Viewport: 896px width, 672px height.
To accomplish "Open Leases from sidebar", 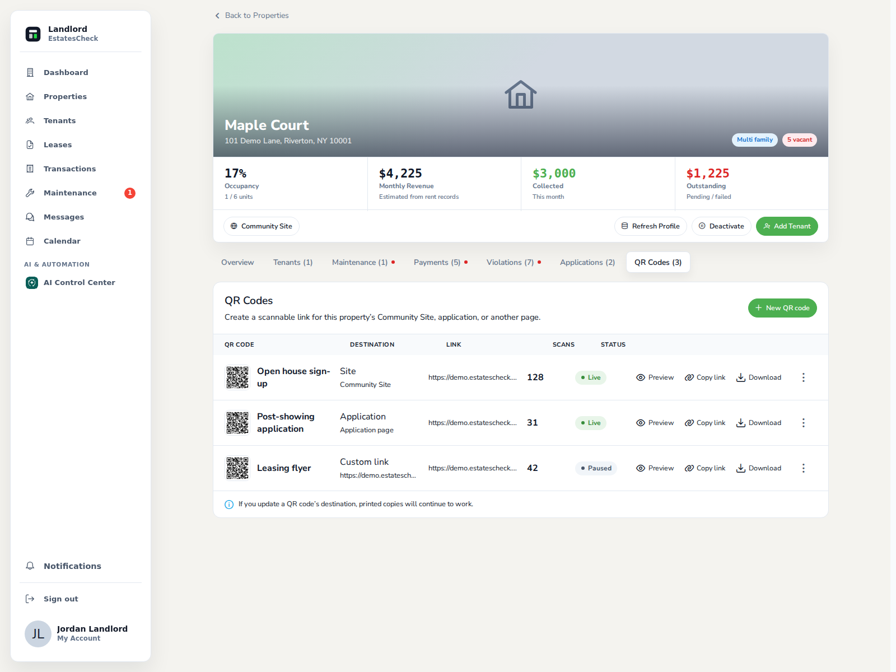I will pyautogui.click(x=80, y=144).
